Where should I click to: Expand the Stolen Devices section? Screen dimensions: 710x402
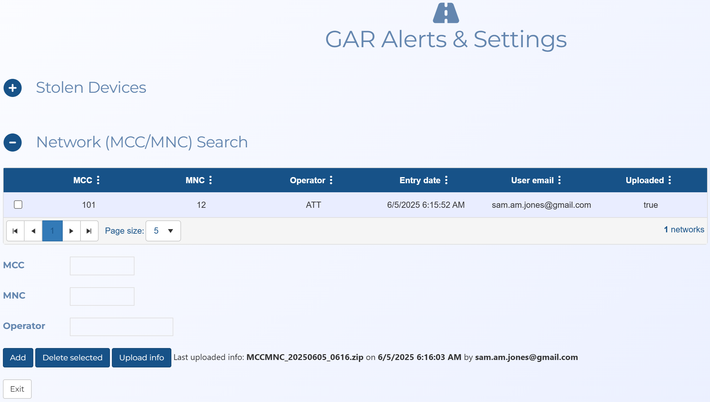click(x=13, y=88)
